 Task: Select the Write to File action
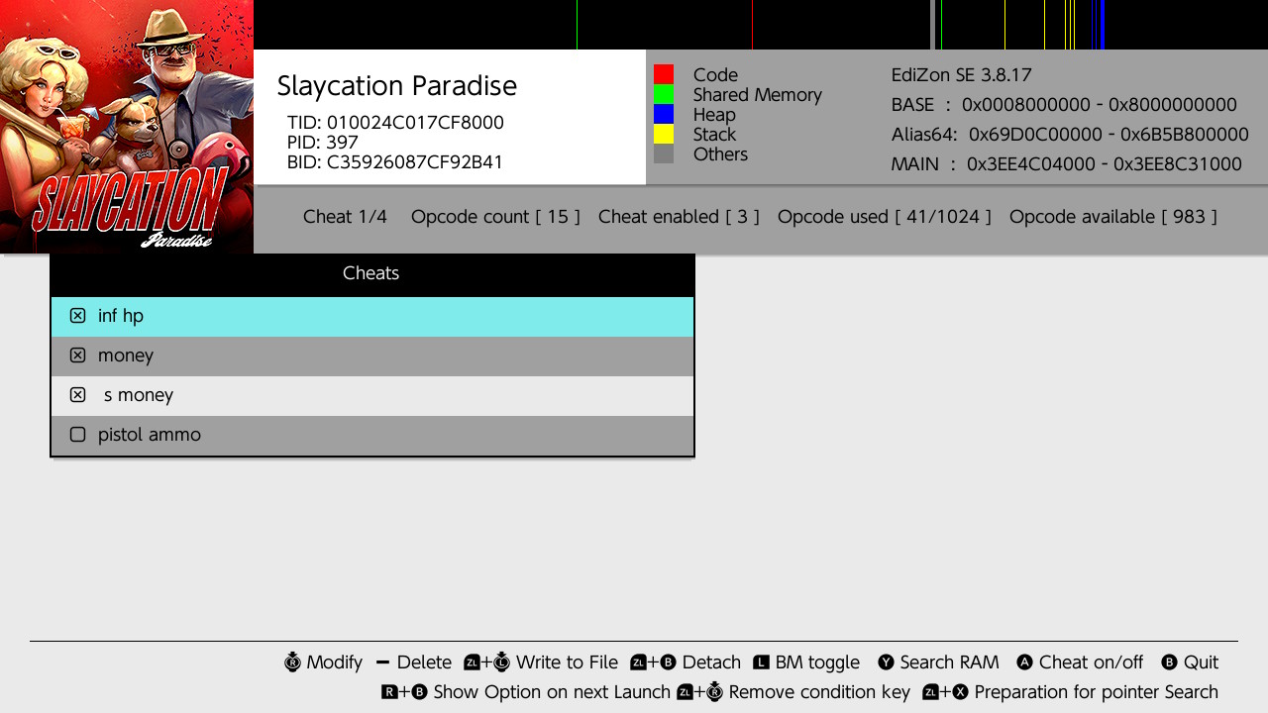[x=567, y=662]
